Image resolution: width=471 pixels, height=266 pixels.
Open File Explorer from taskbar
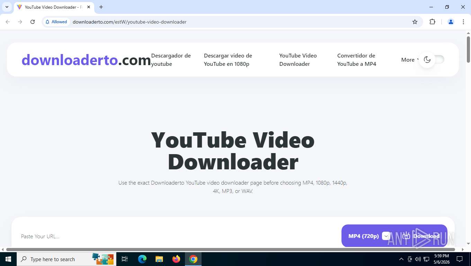[159, 259]
